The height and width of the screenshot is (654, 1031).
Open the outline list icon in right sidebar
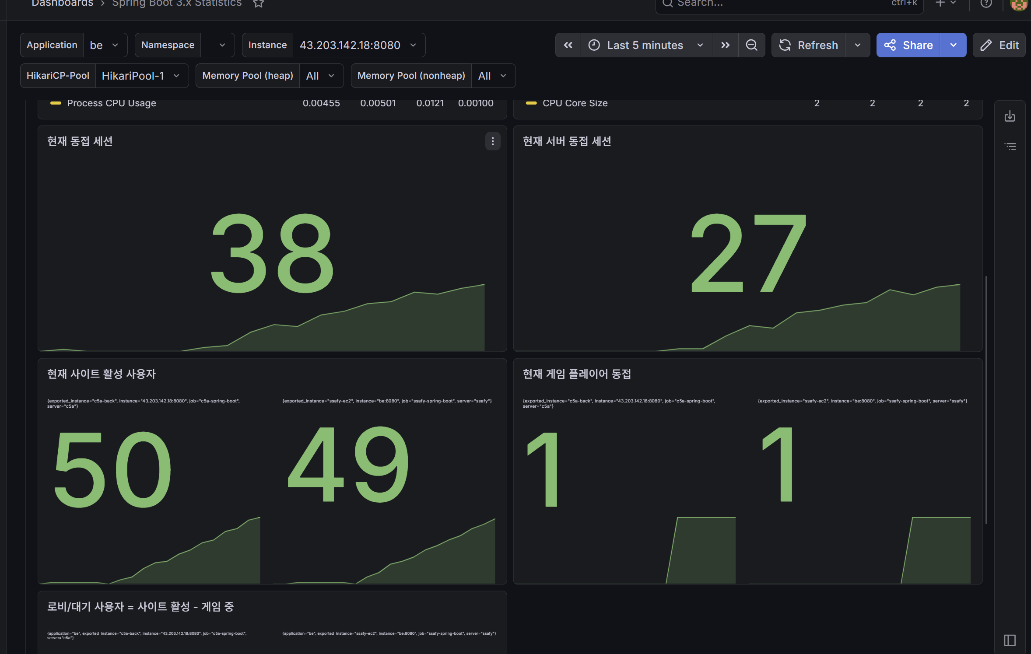[1010, 147]
